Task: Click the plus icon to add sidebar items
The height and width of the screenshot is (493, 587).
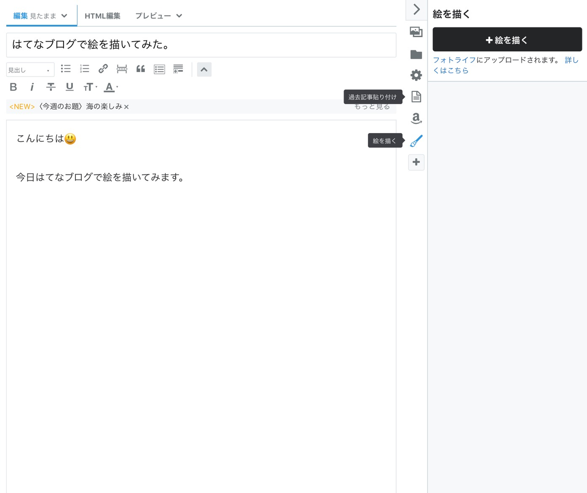Action: click(x=416, y=162)
